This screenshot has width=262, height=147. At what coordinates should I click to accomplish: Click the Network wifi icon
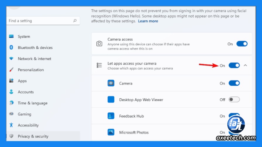click(x=11, y=58)
